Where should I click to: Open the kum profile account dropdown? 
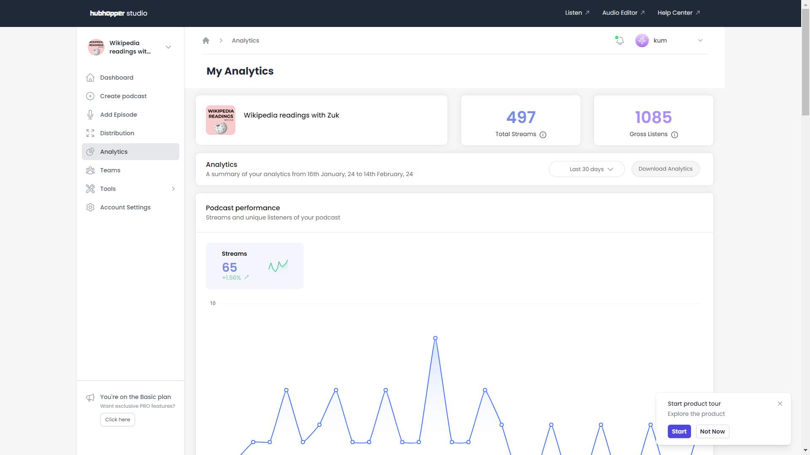[700, 40]
